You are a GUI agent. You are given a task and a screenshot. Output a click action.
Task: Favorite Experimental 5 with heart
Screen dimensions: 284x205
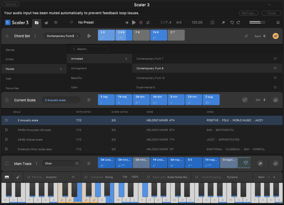pos(275,87)
